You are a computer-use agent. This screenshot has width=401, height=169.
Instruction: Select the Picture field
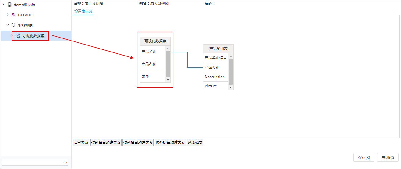point(216,86)
